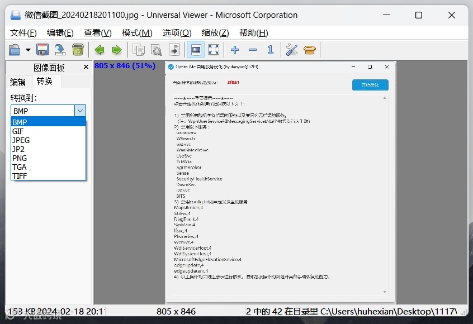Viewport: 473px width, 324px height.
Task: Open the 模式(M) menu
Action: pos(137,33)
